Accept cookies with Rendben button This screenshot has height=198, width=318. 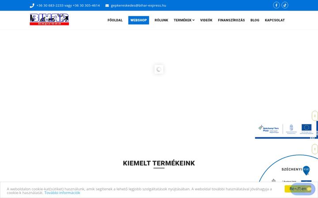coord(298,189)
